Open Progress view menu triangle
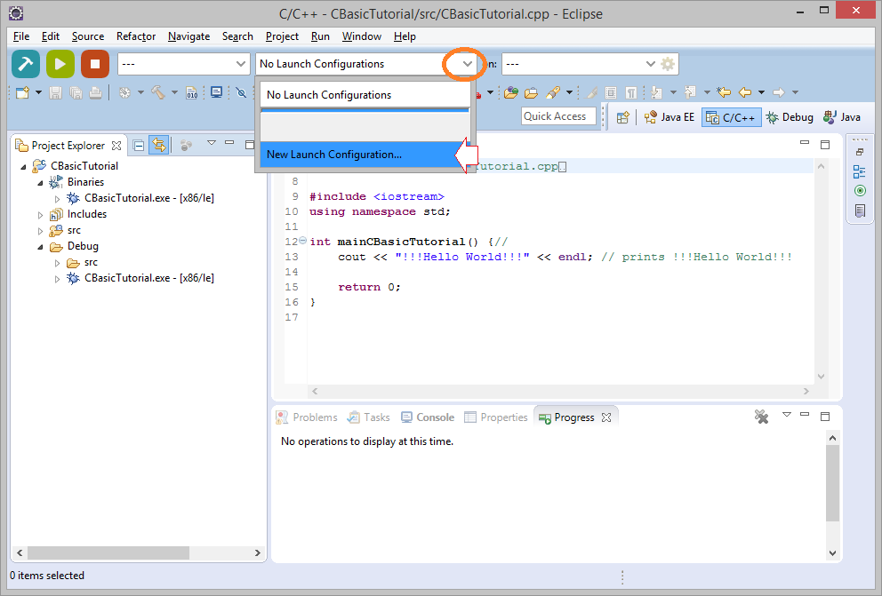The width and height of the screenshot is (882, 596). click(787, 415)
